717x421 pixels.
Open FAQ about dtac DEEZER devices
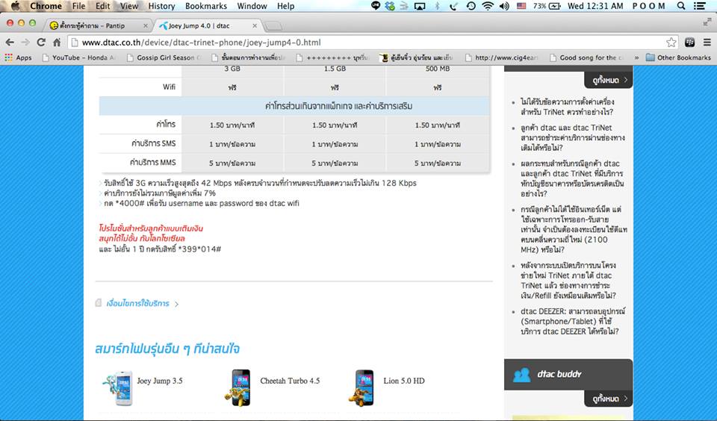[x=573, y=322]
